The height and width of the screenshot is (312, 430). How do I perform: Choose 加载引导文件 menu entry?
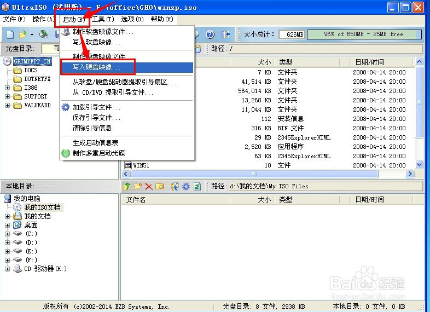[127, 107]
